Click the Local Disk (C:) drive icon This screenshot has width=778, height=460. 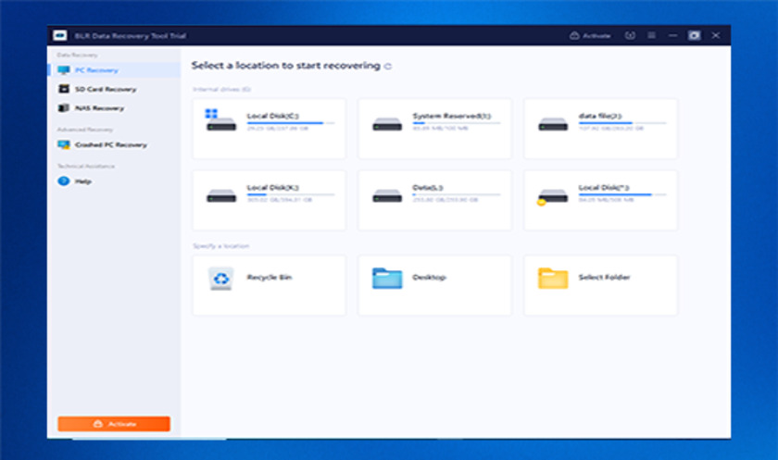[x=220, y=120]
